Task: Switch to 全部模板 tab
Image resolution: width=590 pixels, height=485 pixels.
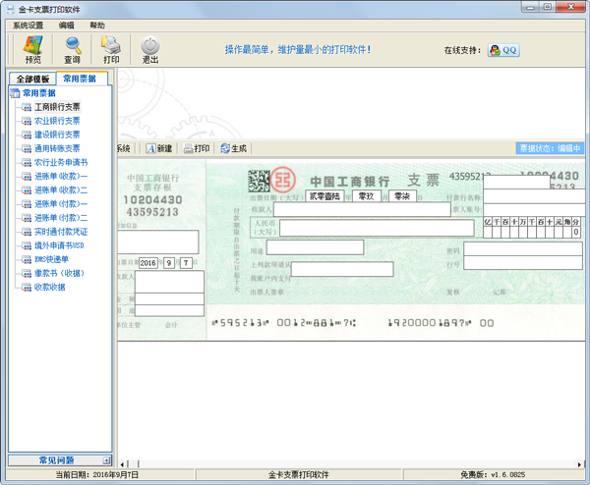Action: pyautogui.click(x=32, y=80)
